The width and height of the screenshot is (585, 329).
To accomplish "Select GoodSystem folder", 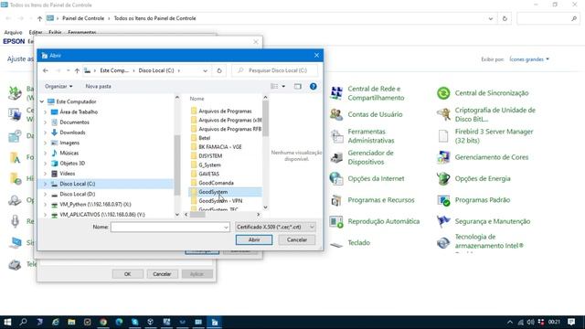I will 225,192.
